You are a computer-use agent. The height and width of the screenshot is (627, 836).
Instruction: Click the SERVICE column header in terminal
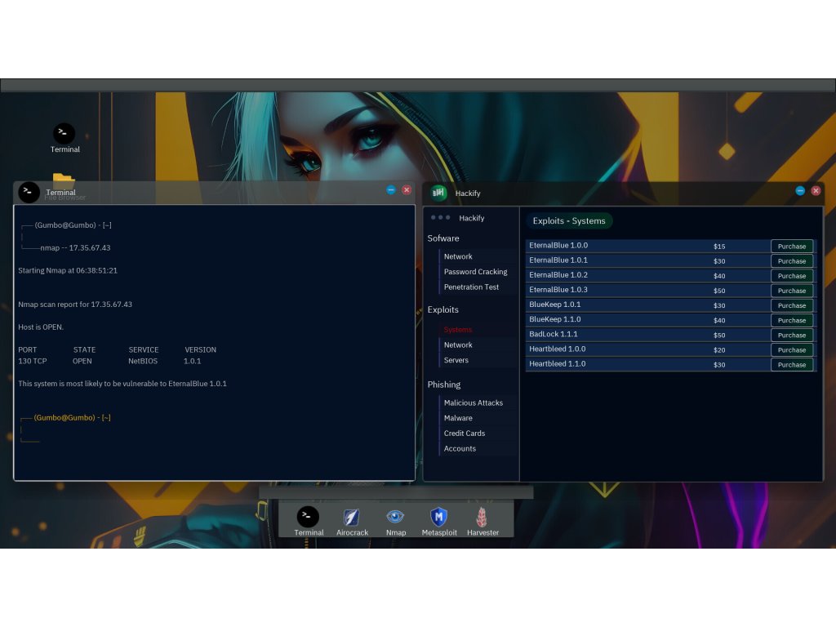144,350
